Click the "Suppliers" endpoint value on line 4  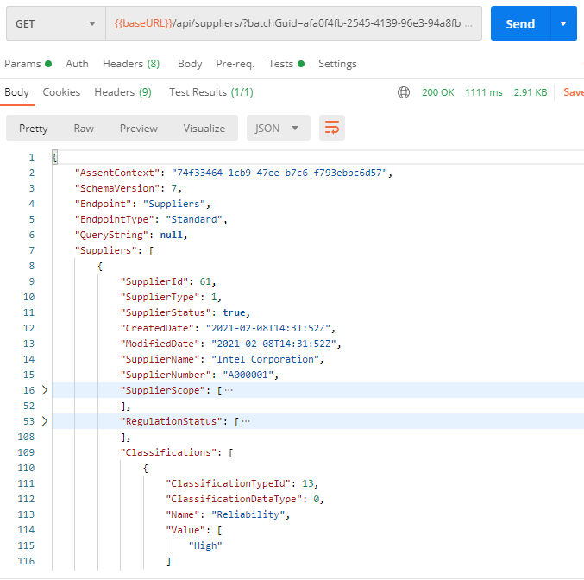(174, 204)
